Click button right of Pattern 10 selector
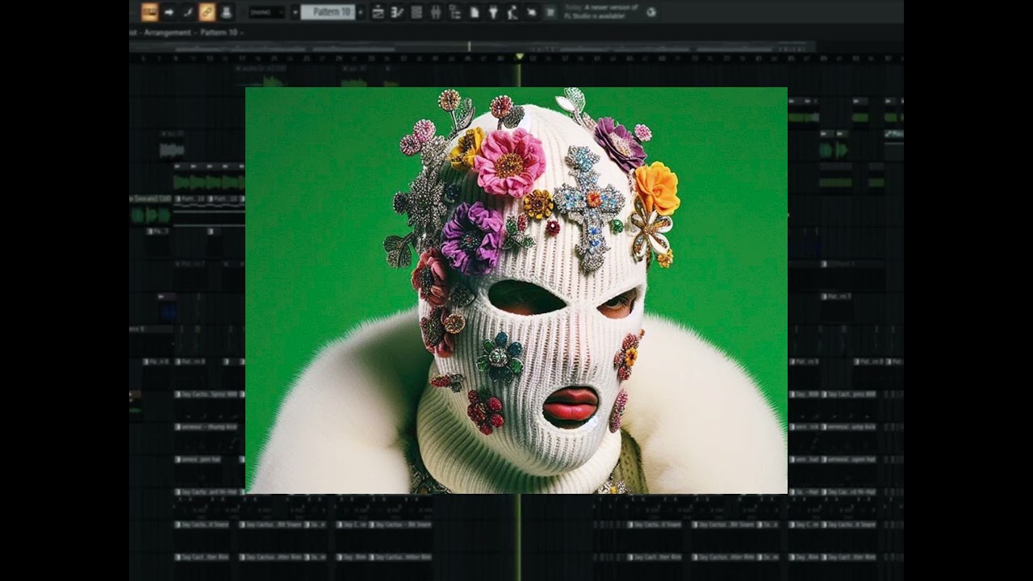 point(360,12)
